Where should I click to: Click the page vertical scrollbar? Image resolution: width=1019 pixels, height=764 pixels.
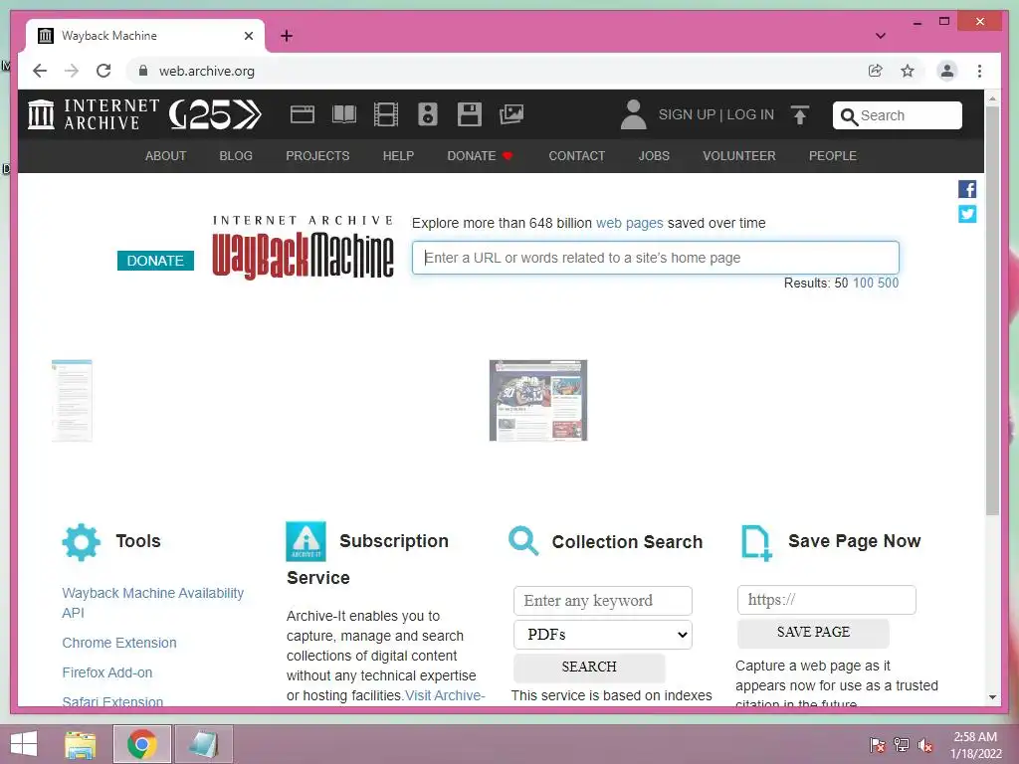point(992,310)
